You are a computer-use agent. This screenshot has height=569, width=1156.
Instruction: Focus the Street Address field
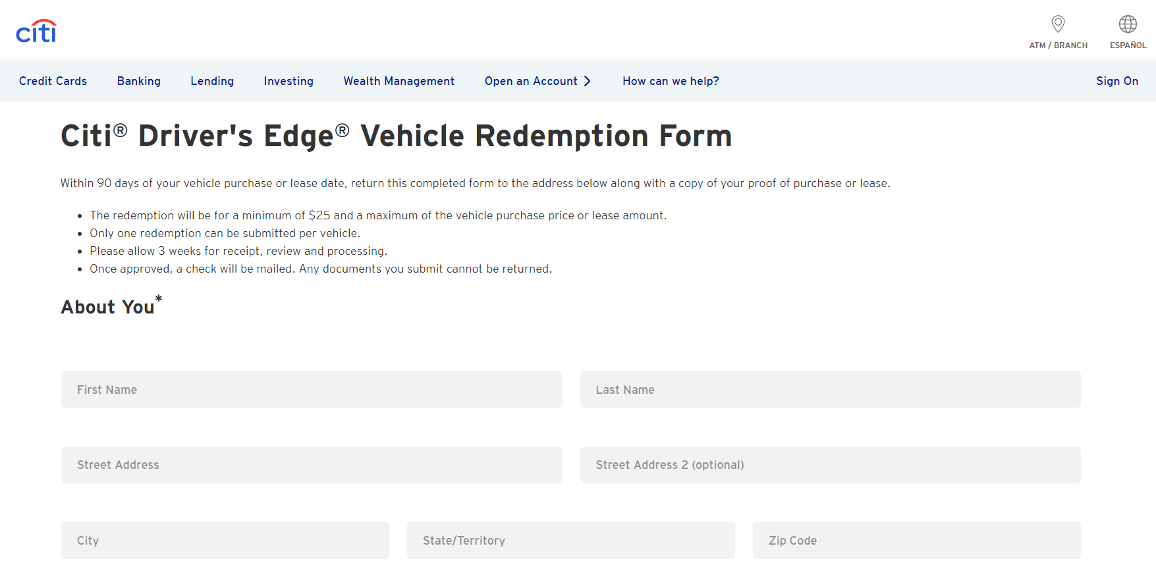click(x=312, y=465)
